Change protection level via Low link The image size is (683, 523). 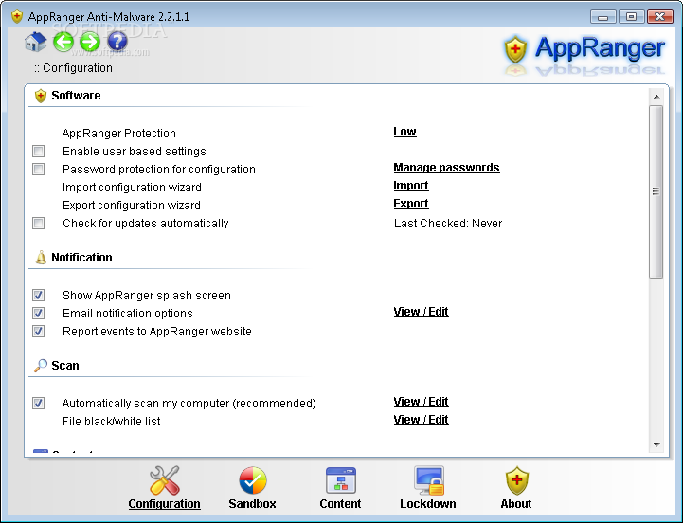[x=404, y=132]
